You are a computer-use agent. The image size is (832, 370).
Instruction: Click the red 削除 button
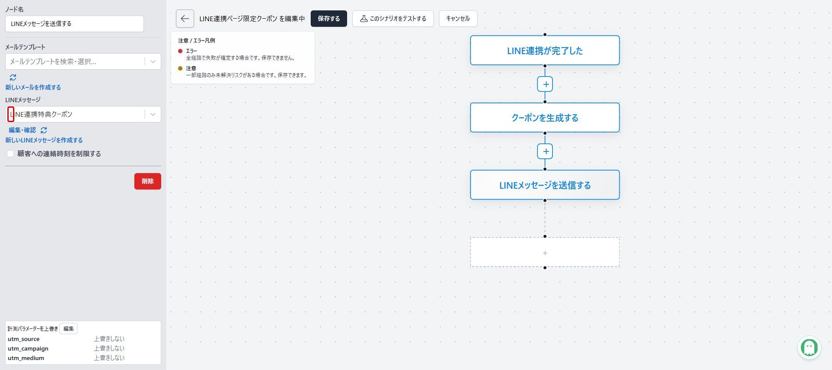148,181
